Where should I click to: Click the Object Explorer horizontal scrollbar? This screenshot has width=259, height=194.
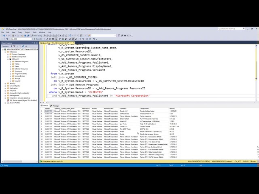pos(20,161)
